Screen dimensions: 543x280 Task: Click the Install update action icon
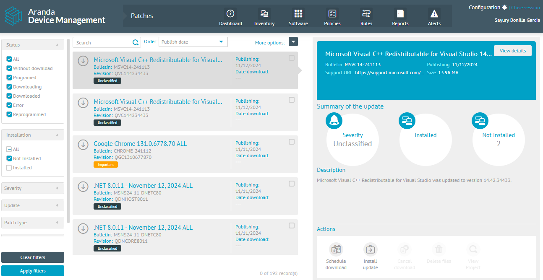point(371,250)
